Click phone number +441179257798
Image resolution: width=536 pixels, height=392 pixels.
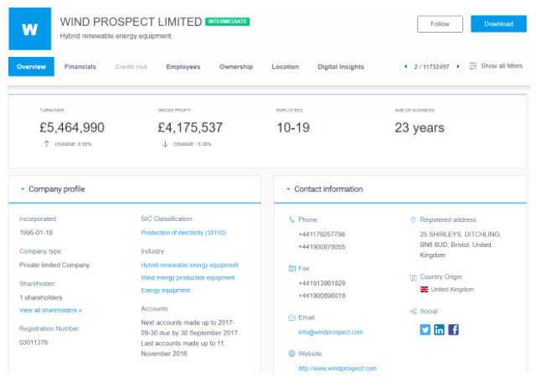pos(322,235)
